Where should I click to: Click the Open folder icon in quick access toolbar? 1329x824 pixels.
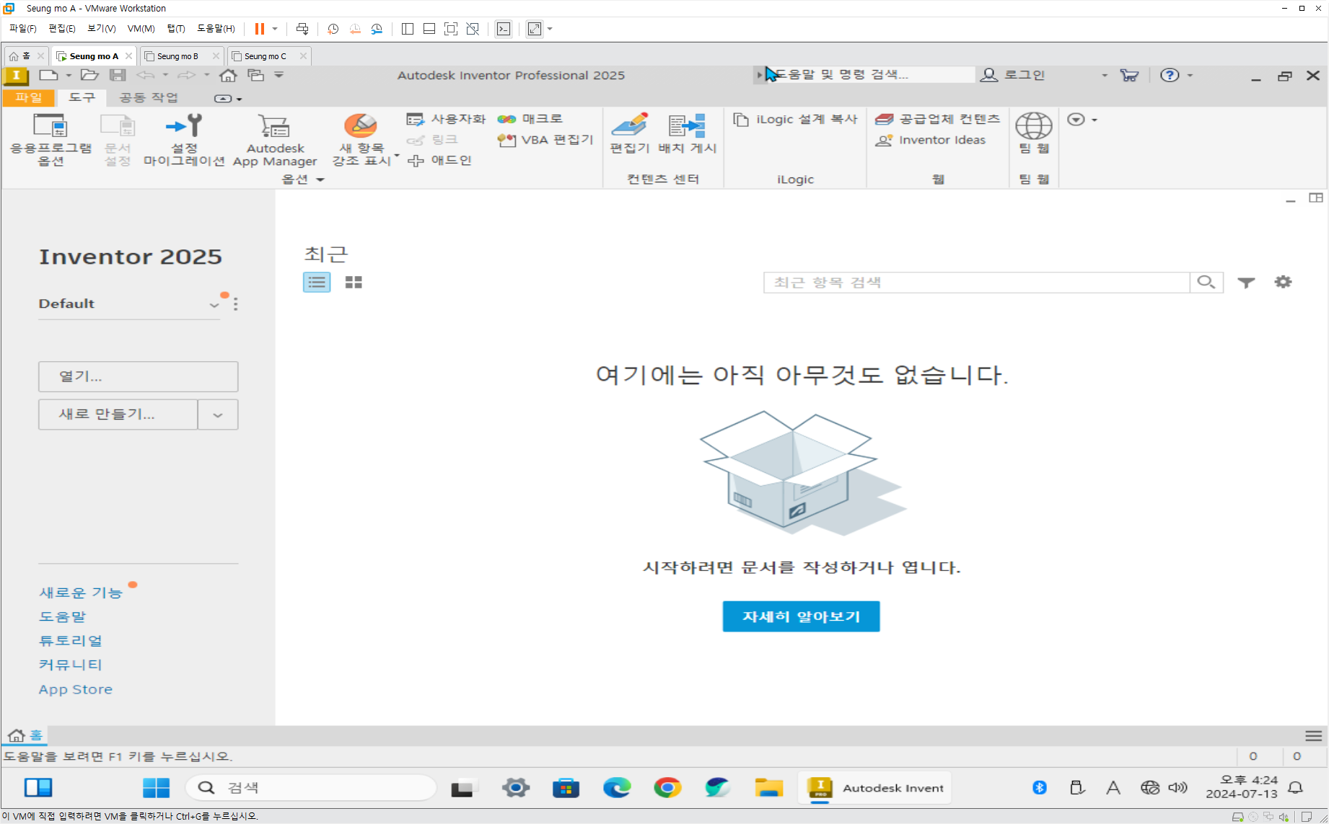89,75
